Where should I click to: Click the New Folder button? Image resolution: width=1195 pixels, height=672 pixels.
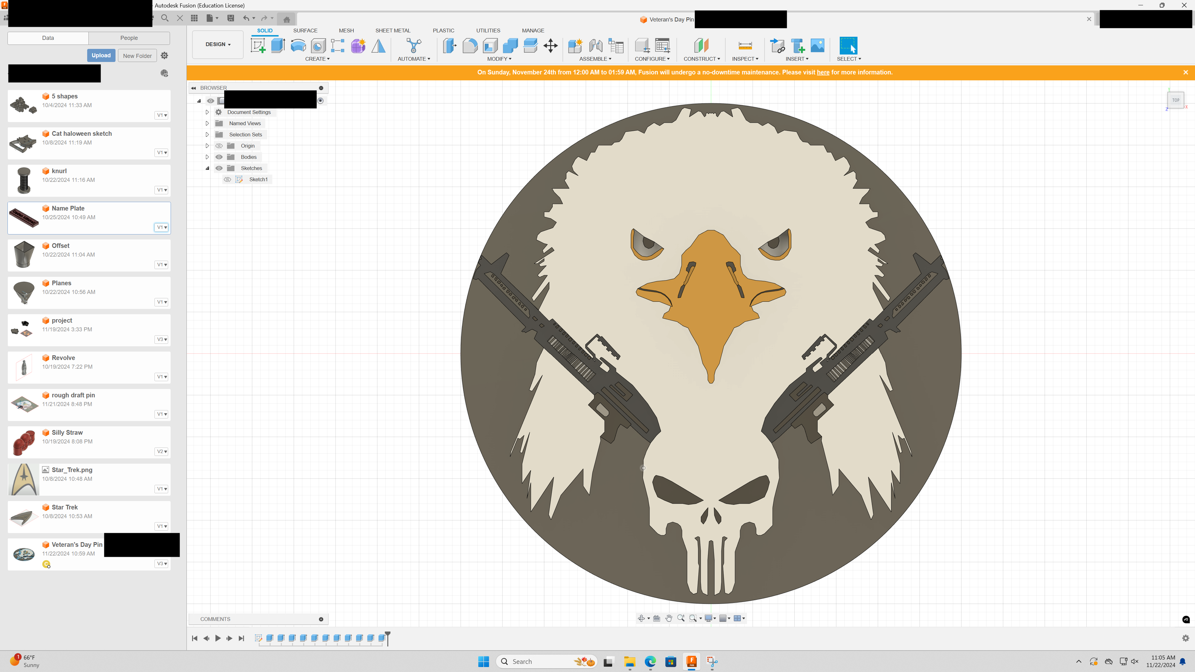[137, 56]
